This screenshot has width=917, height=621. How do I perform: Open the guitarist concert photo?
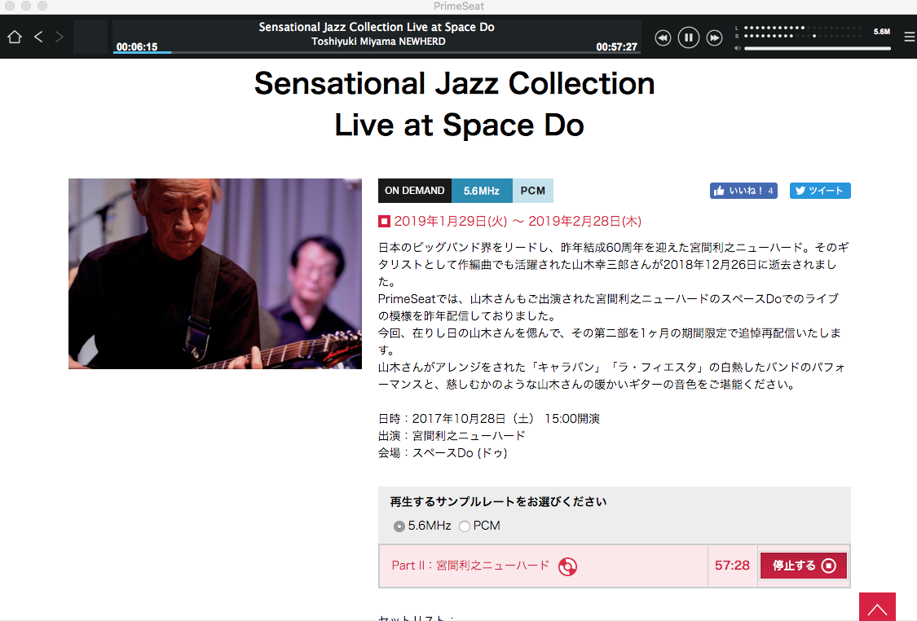coord(215,274)
